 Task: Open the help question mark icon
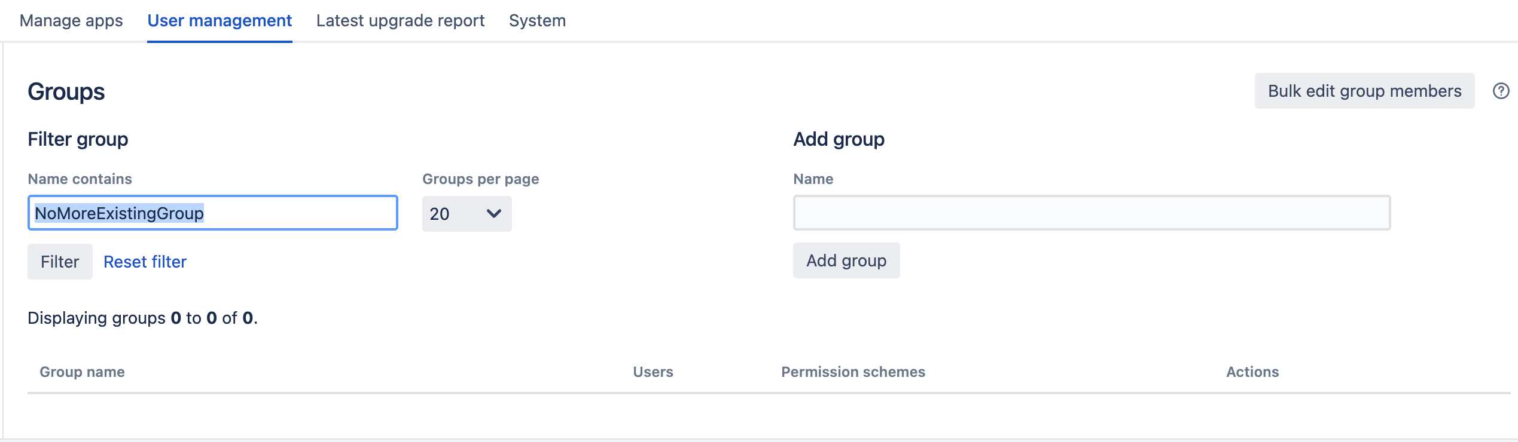tap(1501, 91)
